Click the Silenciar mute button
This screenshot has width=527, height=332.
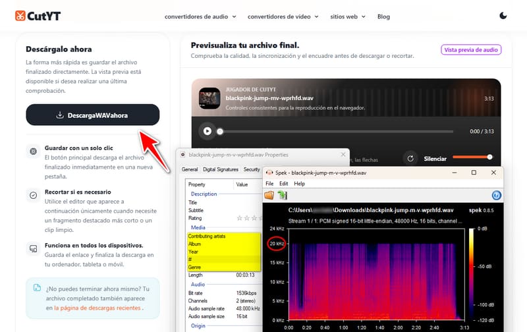coord(435,159)
